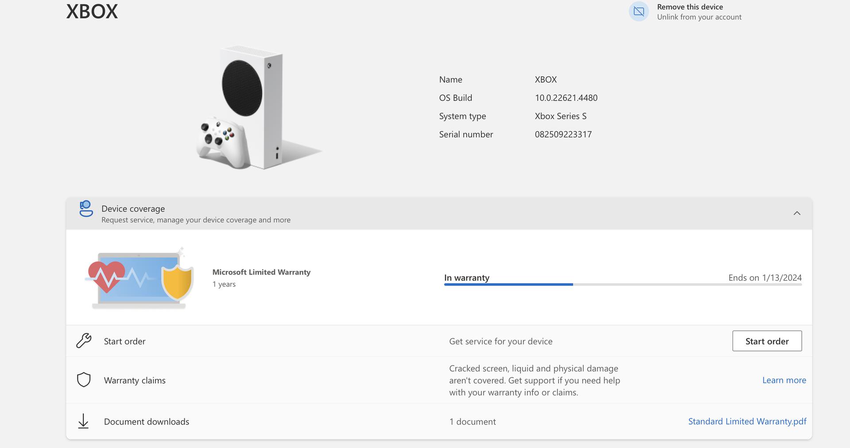Click the download arrow icon
The image size is (850, 448).
[83, 421]
